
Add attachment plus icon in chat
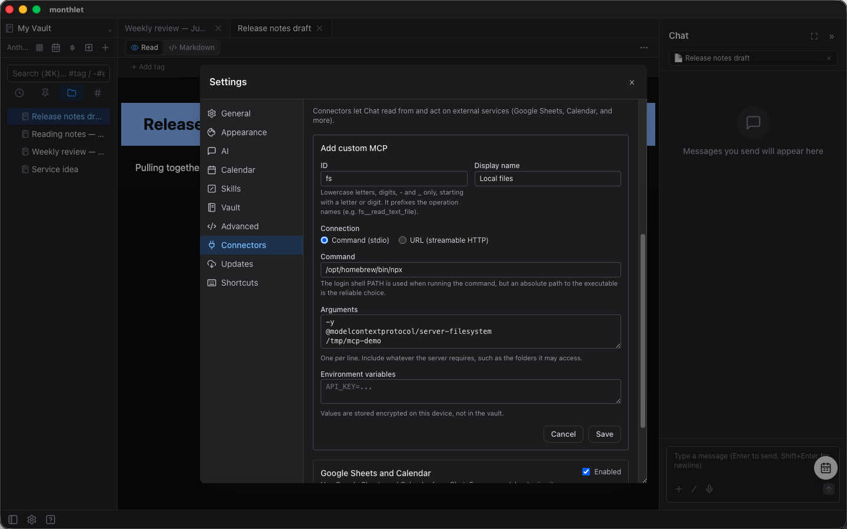pyautogui.click(x=679, y=489)
